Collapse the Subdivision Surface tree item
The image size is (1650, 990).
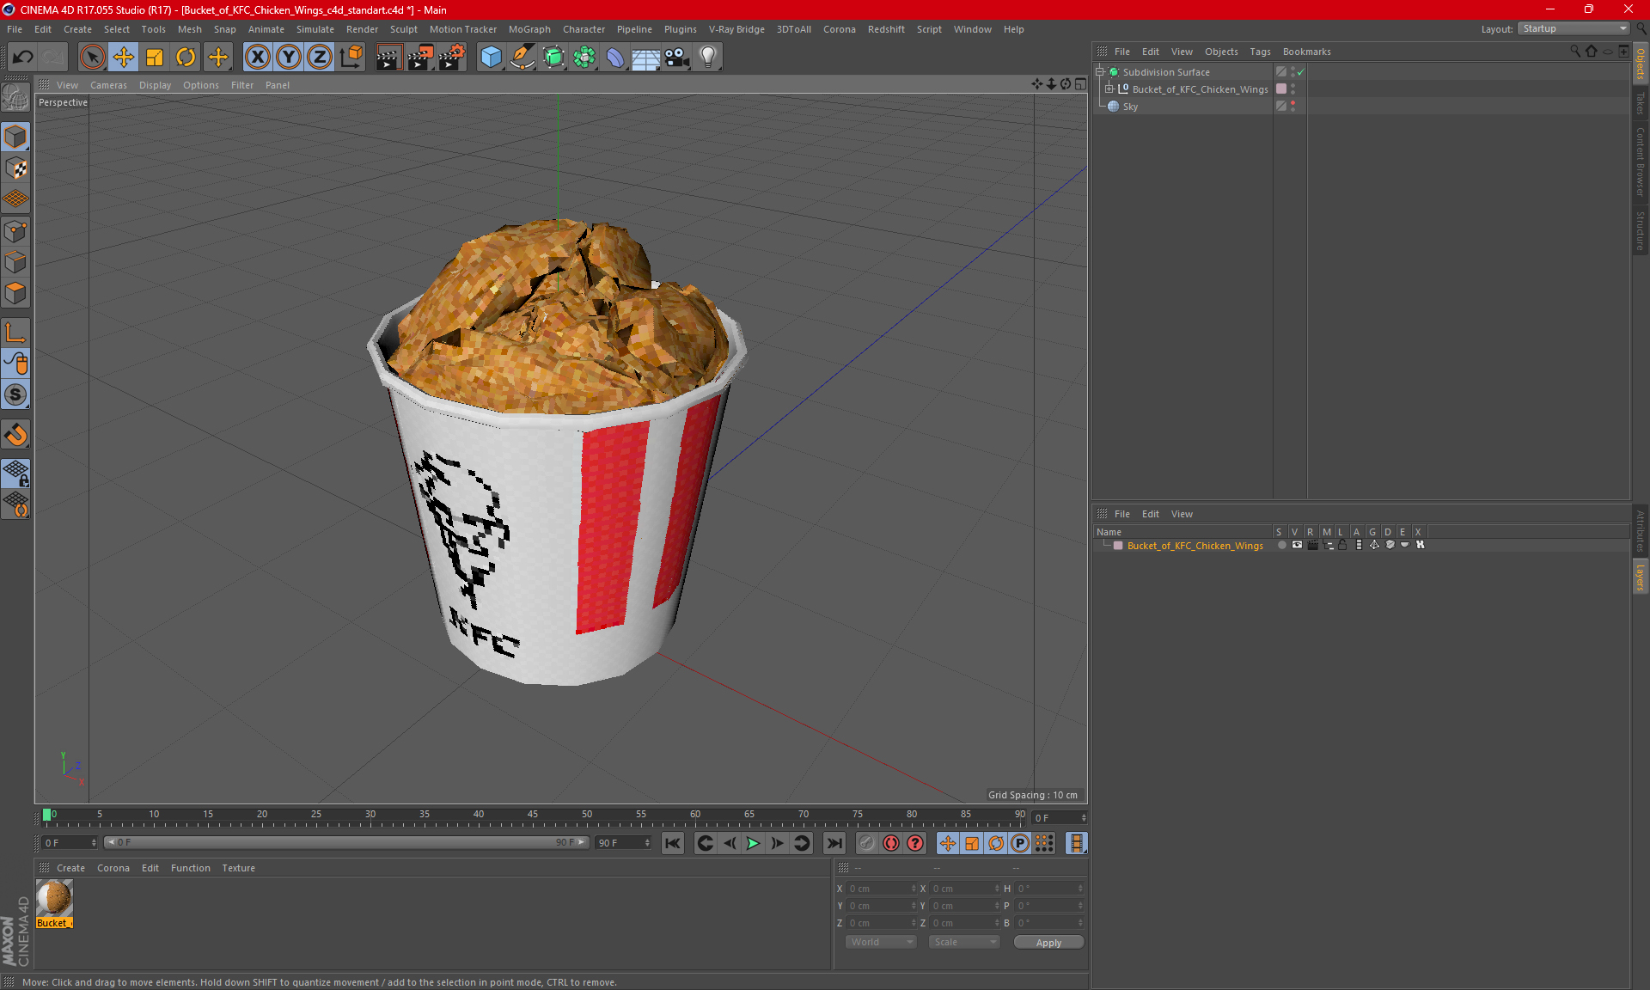pyautogui.click(x=1099, y=72)
